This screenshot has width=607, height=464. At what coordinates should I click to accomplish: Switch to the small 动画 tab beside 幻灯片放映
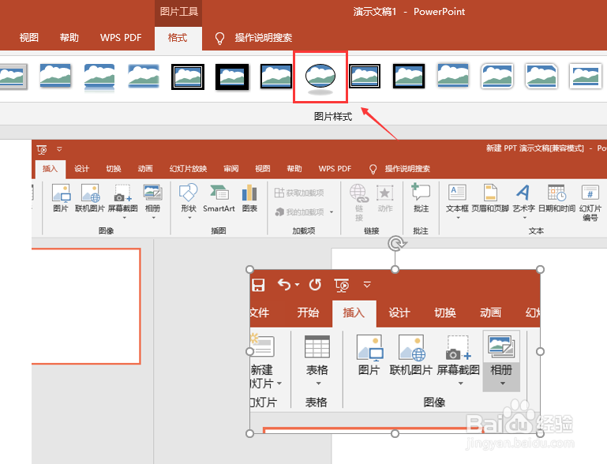click(x=145, y=169)
